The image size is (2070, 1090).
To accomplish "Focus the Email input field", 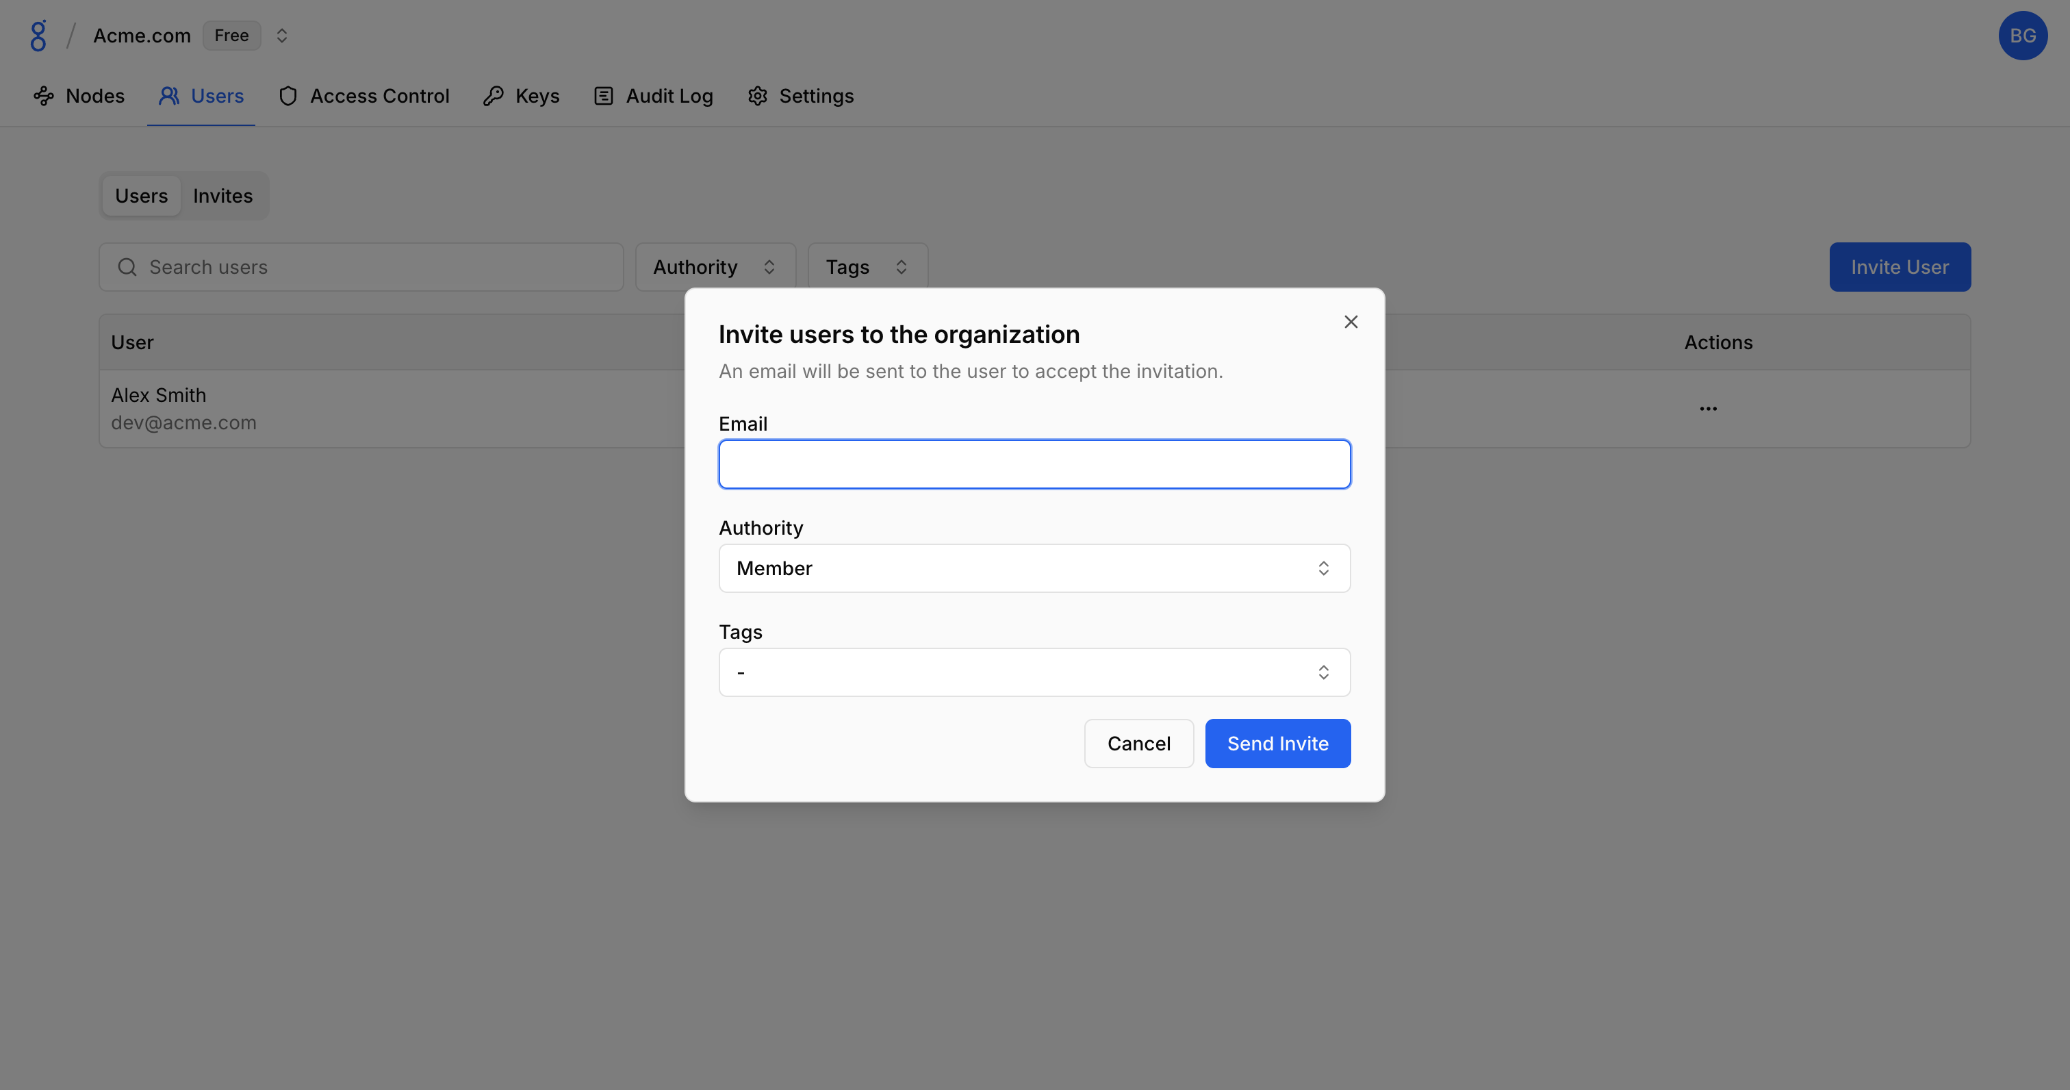I will click(1034, 464).
